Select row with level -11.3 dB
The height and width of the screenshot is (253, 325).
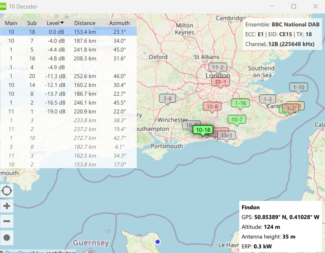tap(69, 76)
